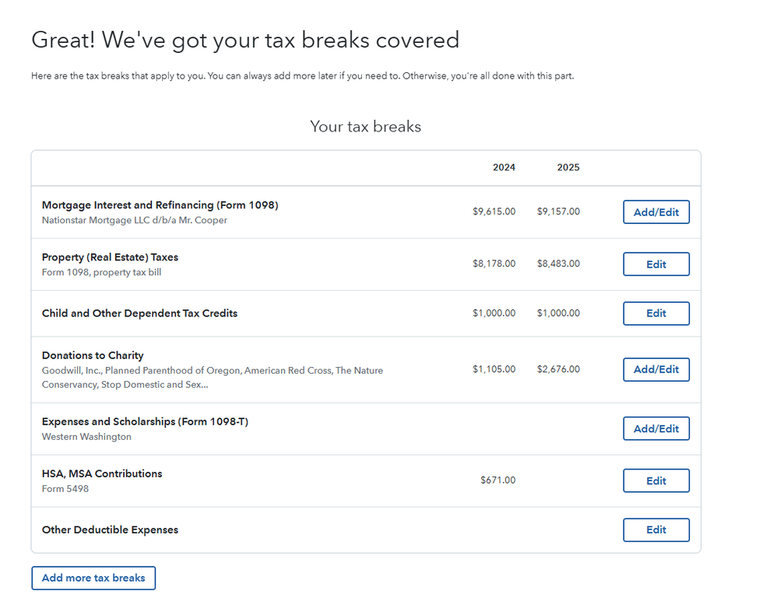
Task: Edit the HSA, MSA Contributions row
Action: coord(656,480)
